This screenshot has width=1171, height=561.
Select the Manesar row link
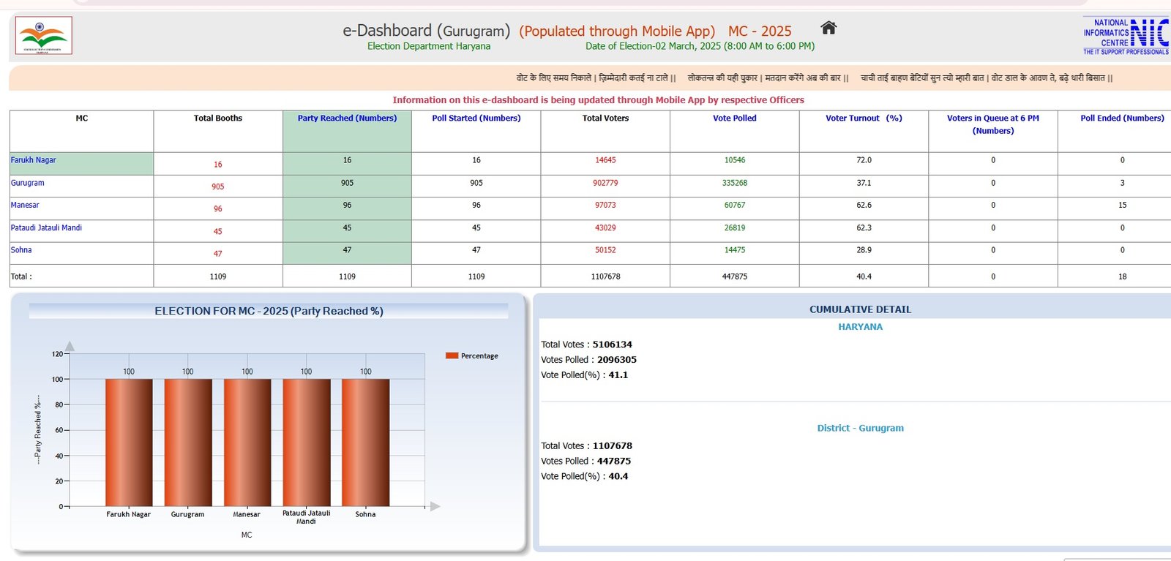pos(25,206)
